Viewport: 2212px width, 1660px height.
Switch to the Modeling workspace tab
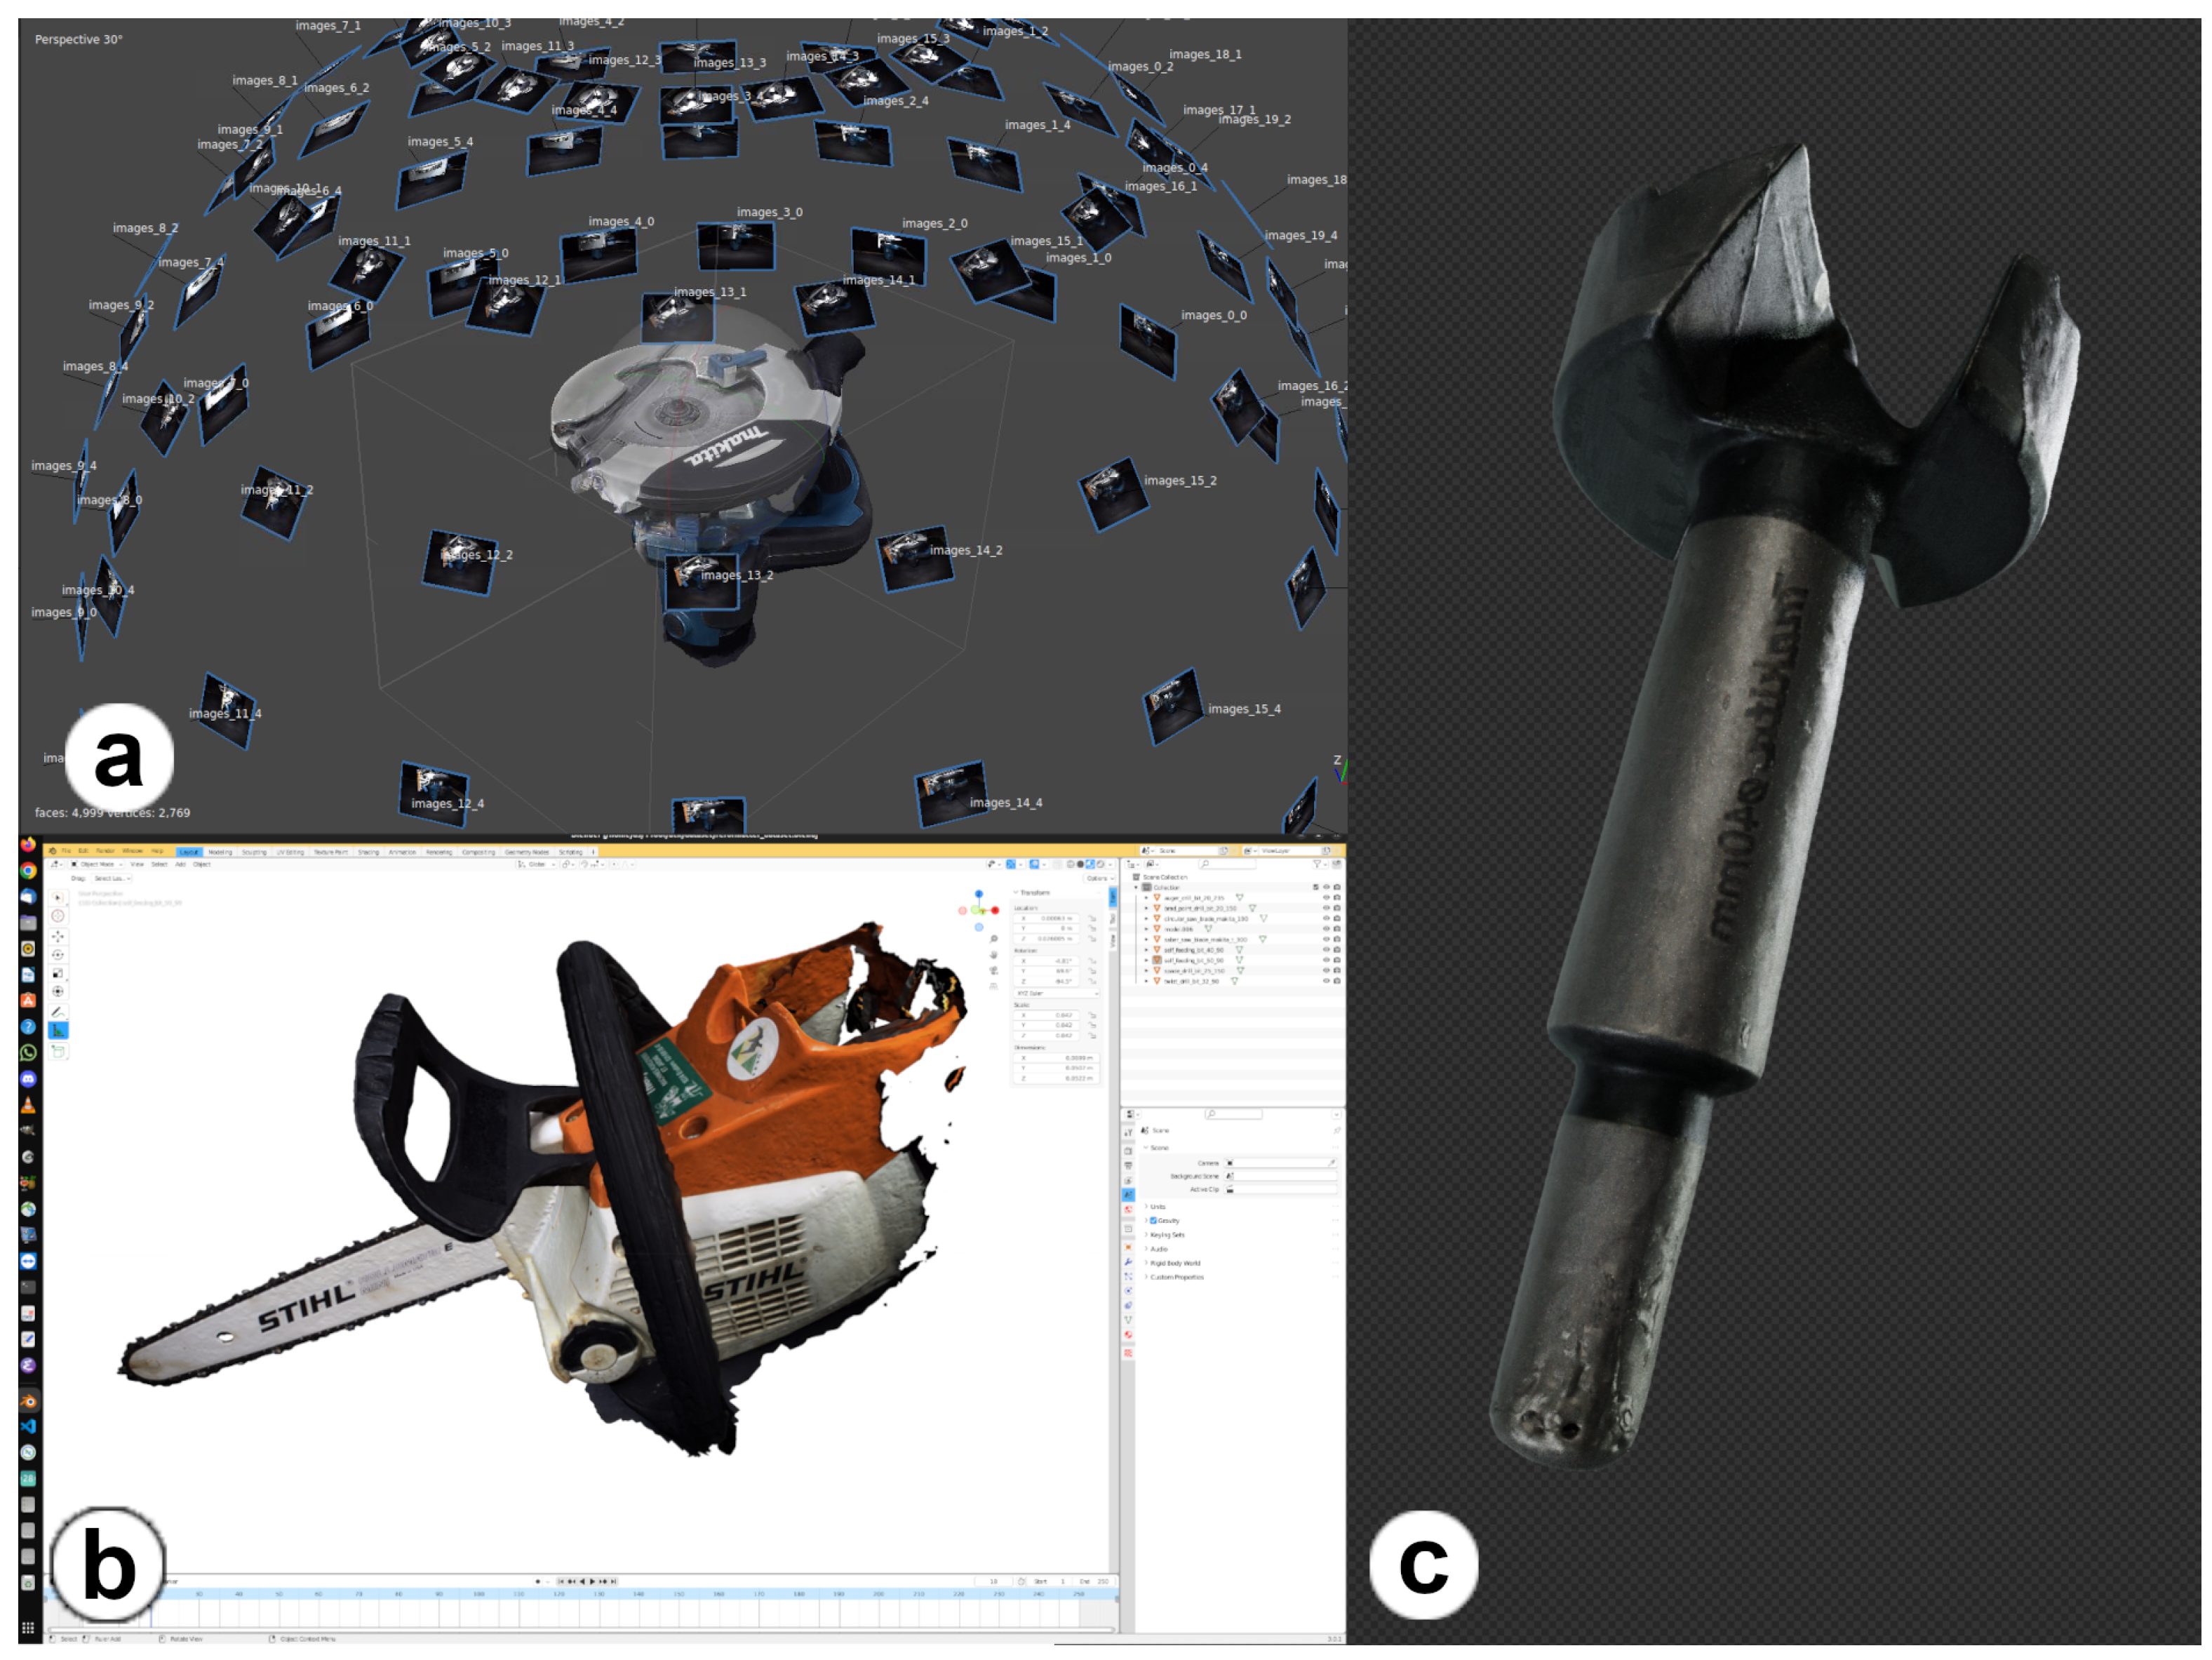[220, 852]
